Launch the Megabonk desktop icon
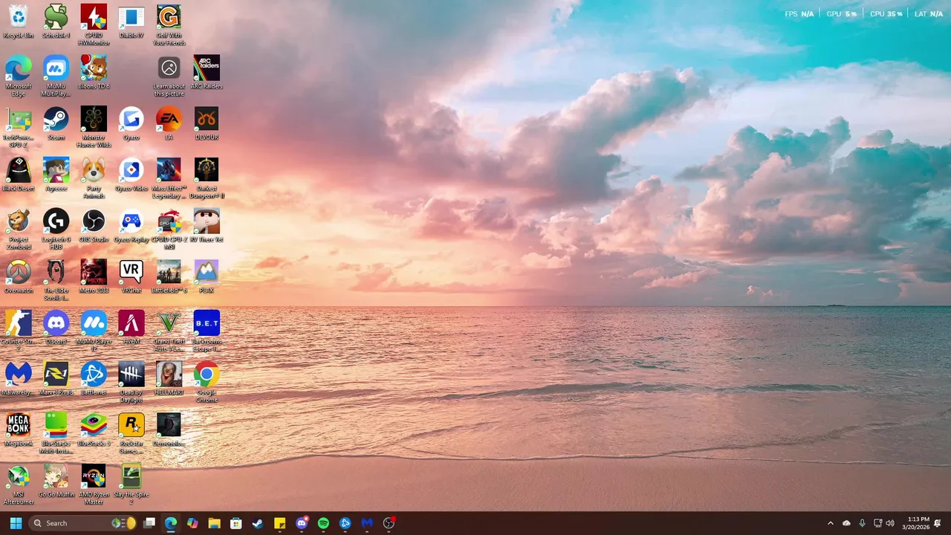 pos(18,430)
